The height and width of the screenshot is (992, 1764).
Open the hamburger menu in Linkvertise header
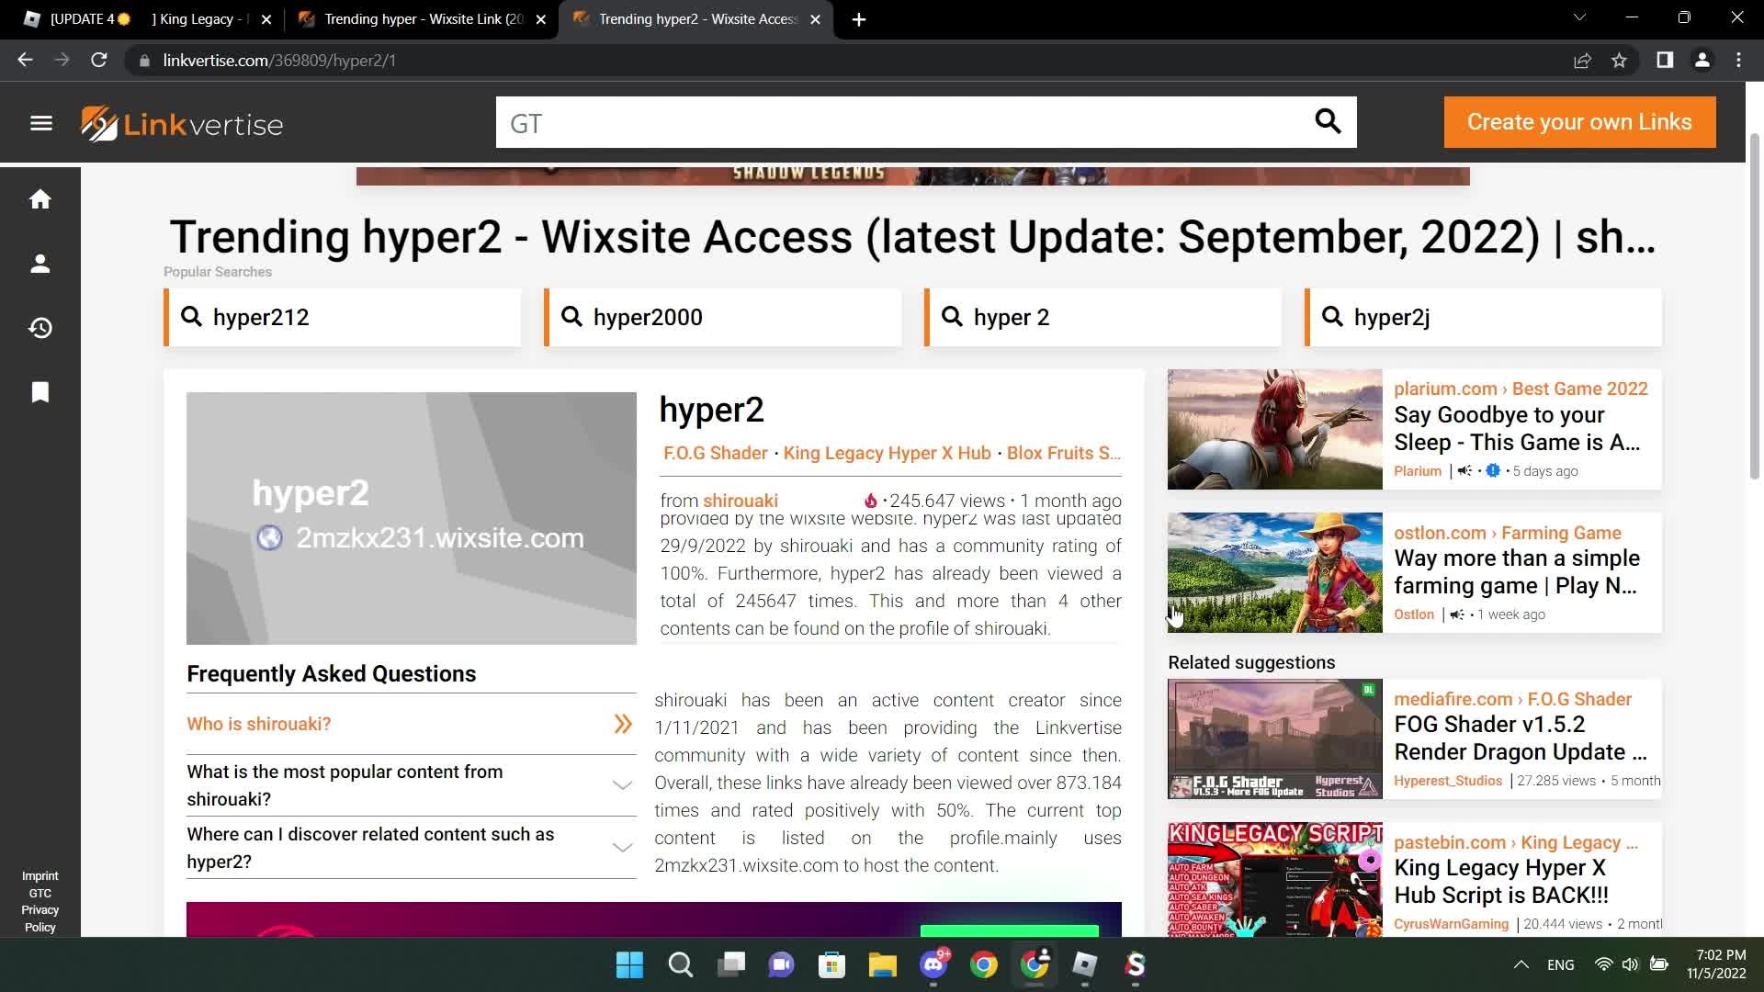tap(41, 123)
